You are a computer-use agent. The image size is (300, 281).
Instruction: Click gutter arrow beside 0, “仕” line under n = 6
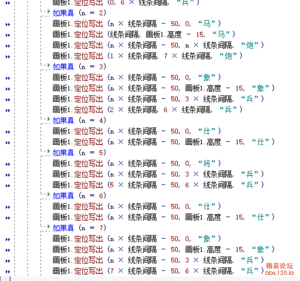[8, 207]
